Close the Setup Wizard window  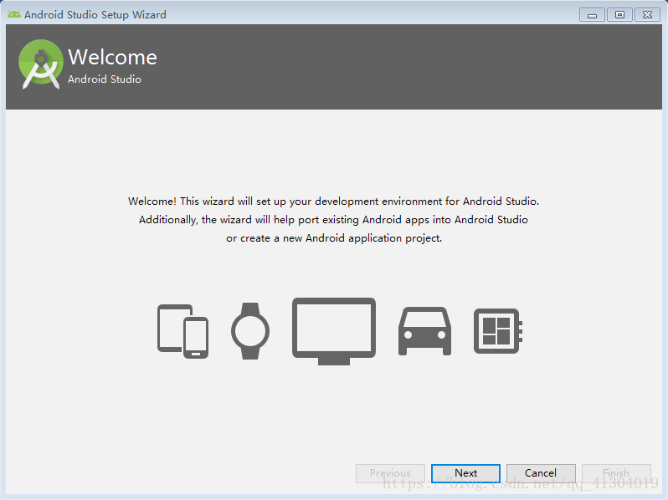[648, 15]
